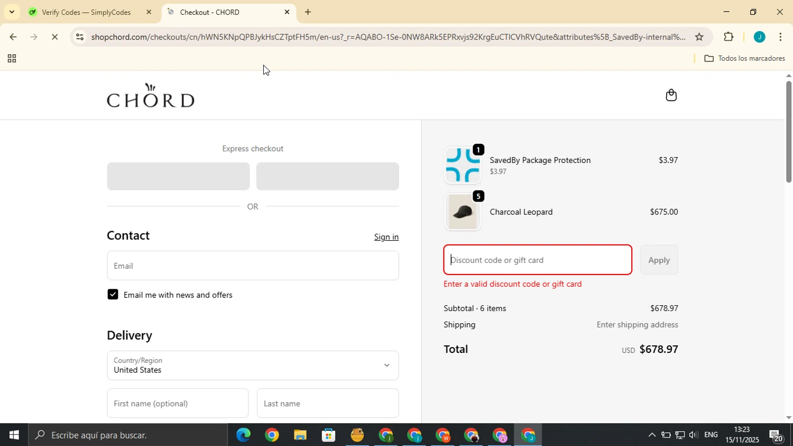
Task: Close the Verify Codes SimplyCodes tab
Action: click(149, 12)
